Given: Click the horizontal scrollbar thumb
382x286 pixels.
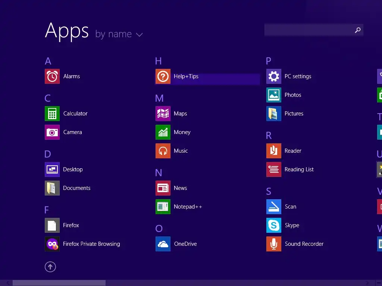Looking at the screenshot, I should click(59, 283).
